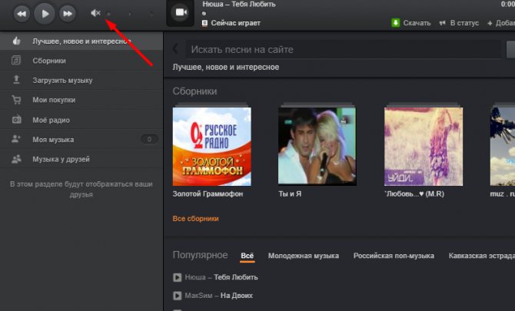Click the Моя музыка counter badge
Viewport: 515px width, 311px height.
coord(149,140)
